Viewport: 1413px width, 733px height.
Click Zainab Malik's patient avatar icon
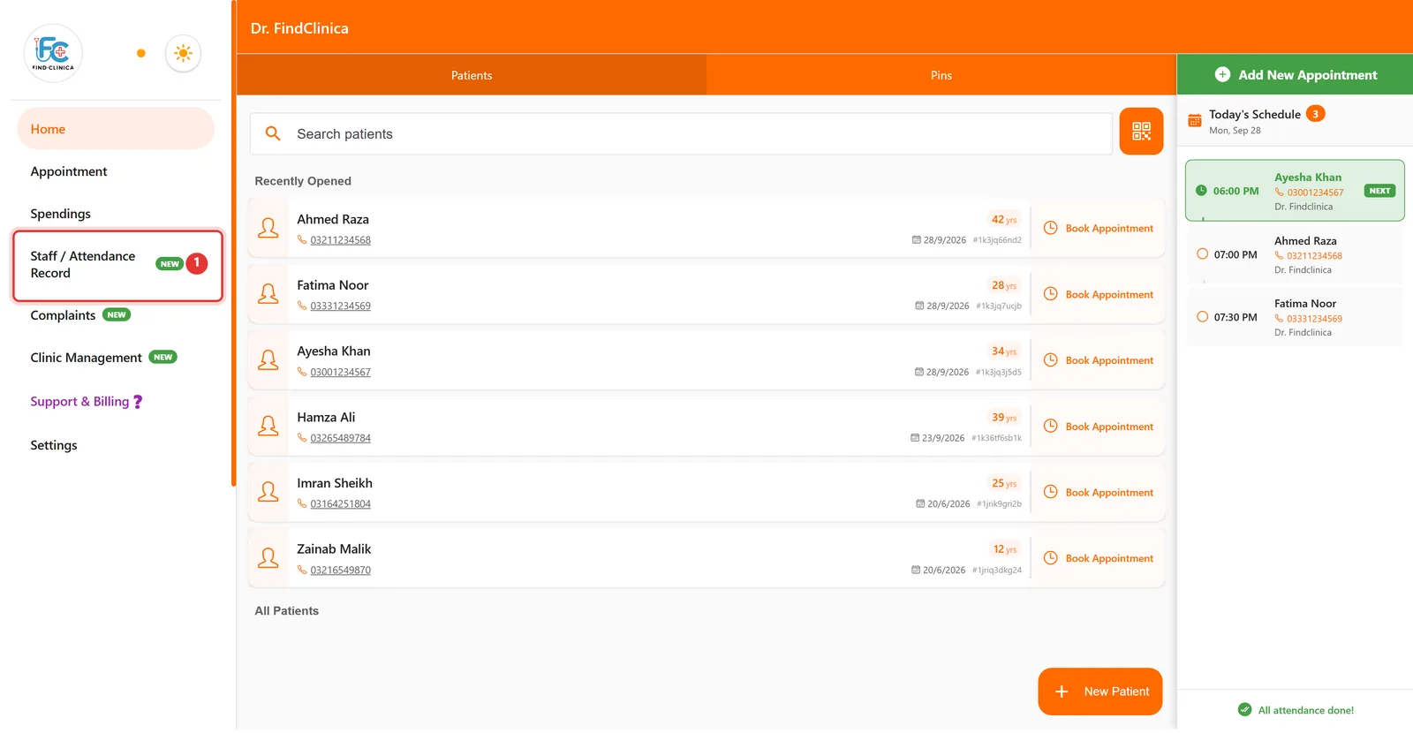point(268,558)
